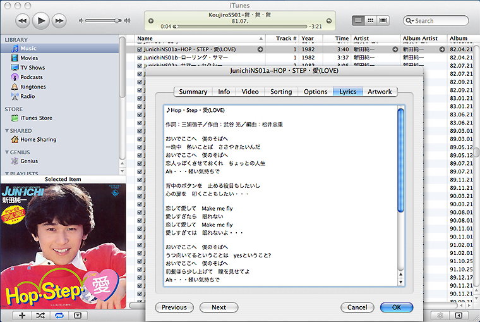Click the right circle button in now-playing display
This screenshot has width=480, height=322.
(329, 21)
